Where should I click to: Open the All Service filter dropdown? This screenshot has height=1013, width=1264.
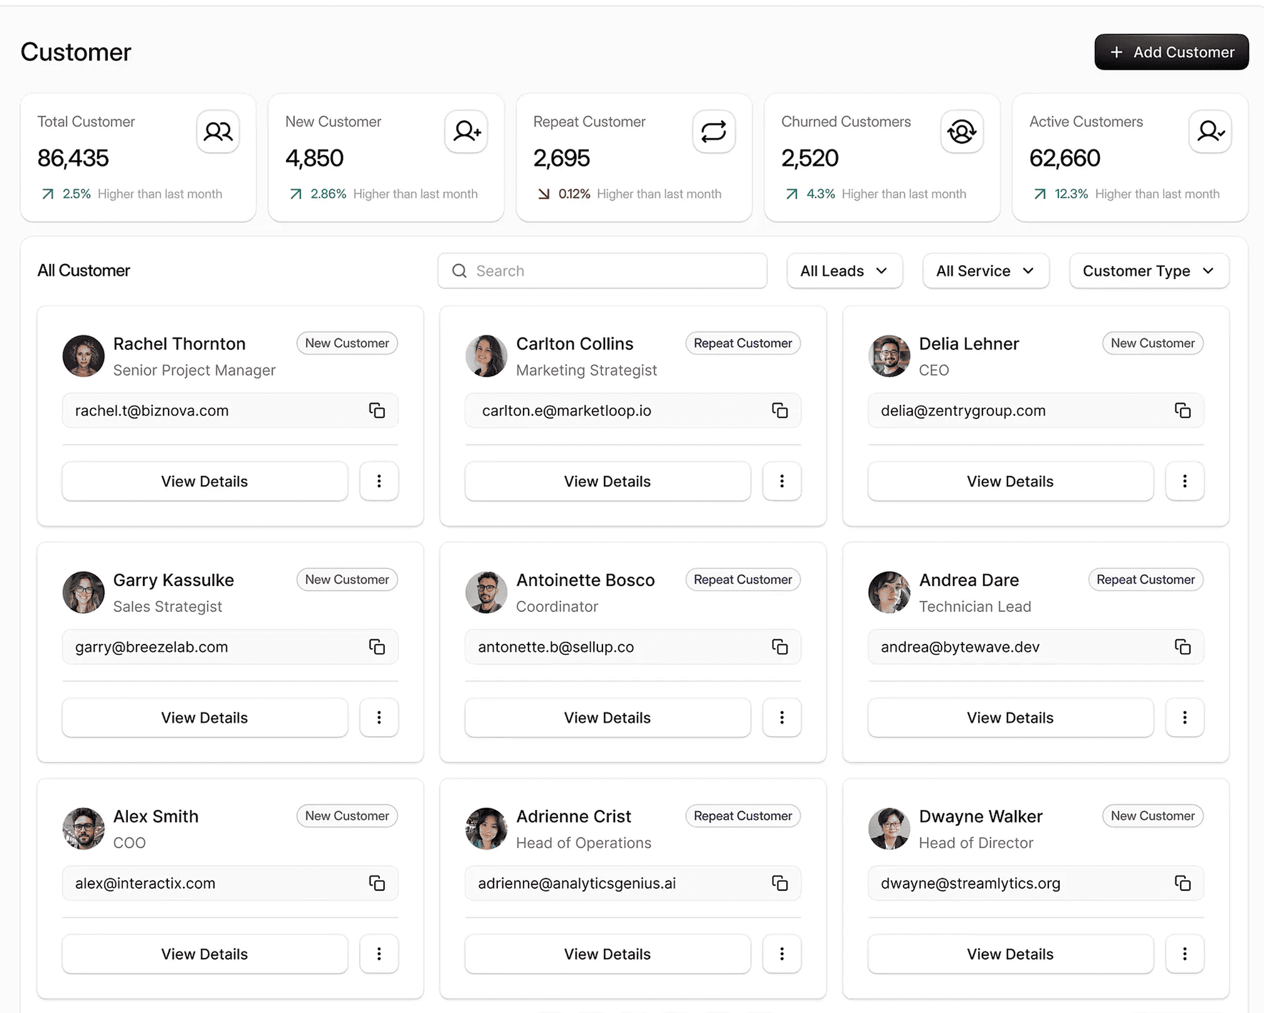tap(985, 271)
